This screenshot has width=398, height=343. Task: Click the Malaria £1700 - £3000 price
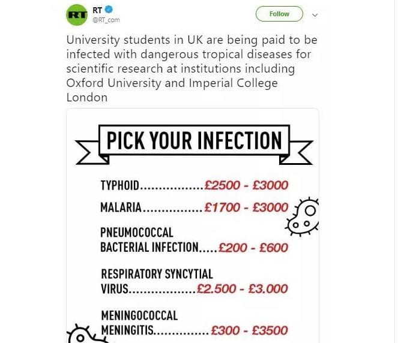[x=246, y=208]
